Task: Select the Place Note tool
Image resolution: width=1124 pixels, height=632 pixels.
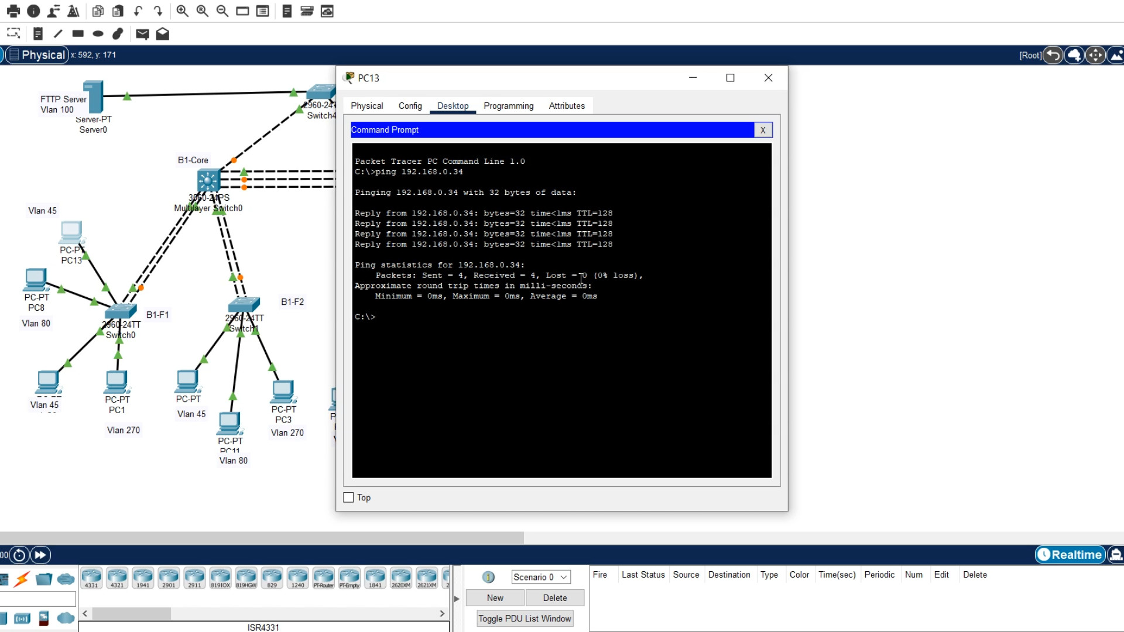Action: click(37, 33)
